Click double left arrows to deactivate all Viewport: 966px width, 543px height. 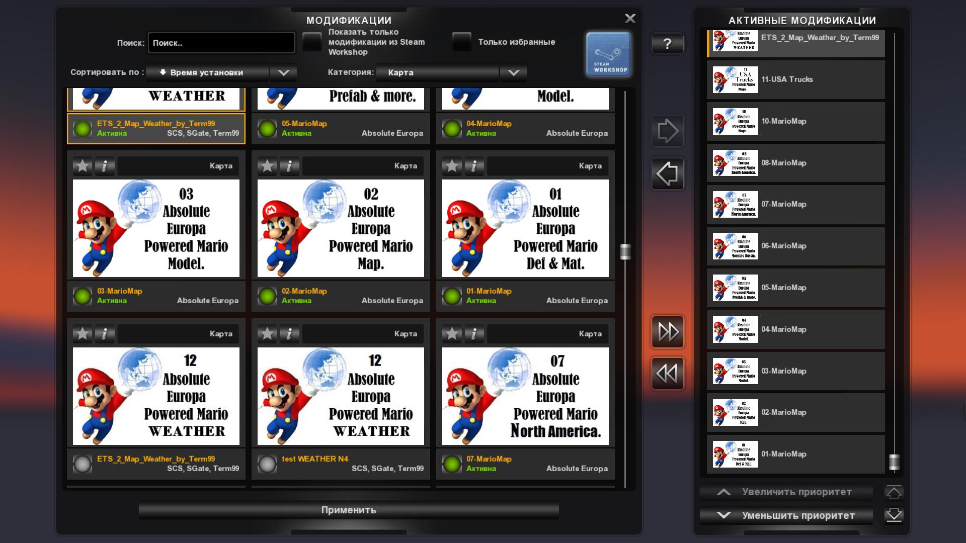point(667,374)
